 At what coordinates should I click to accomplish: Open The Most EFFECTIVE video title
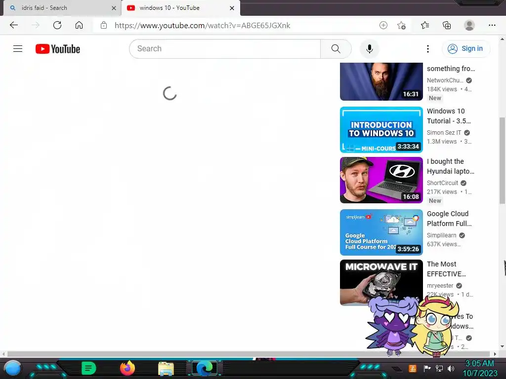coord(446,269)
